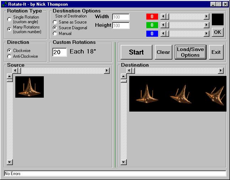The height and width of the screenshot is (180, 230).
Task: Click the Custom Rotations number field
Action: [59, 52]
